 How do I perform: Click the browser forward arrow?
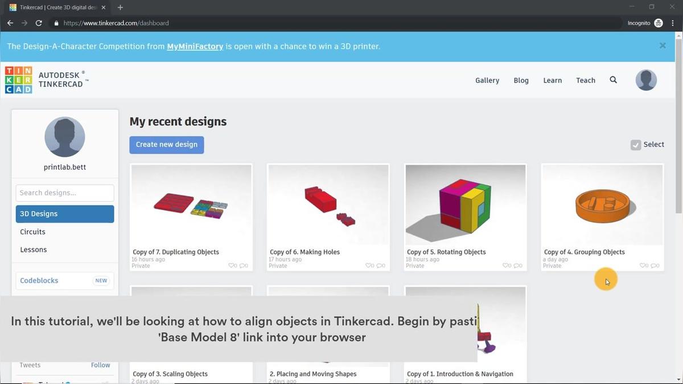coord(24,23)
